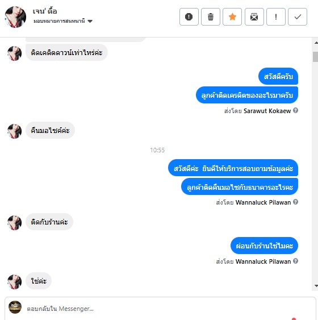
Task: Open Sarawut Kokaew sender name link
Action: pos(267,111)
